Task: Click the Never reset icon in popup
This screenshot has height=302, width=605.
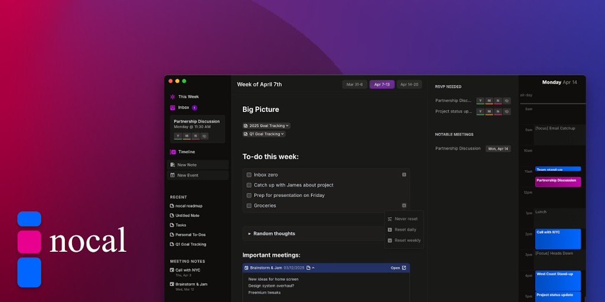Action: click(390, 219)
